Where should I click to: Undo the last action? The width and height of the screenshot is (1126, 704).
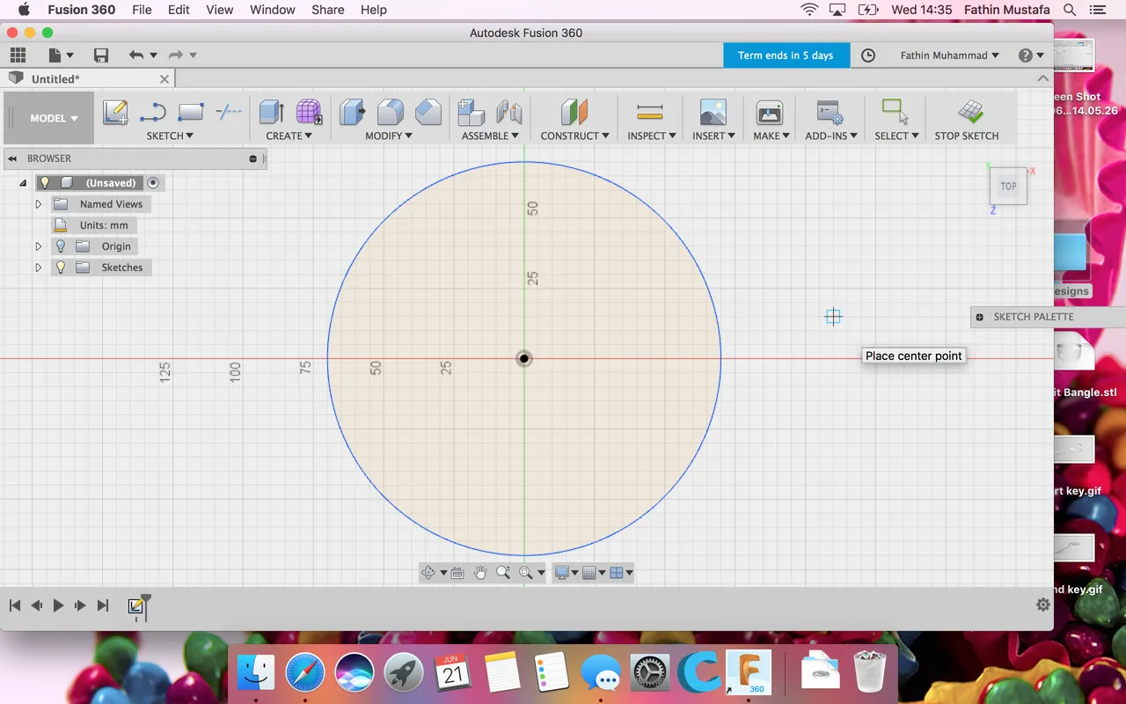(135, 55)
